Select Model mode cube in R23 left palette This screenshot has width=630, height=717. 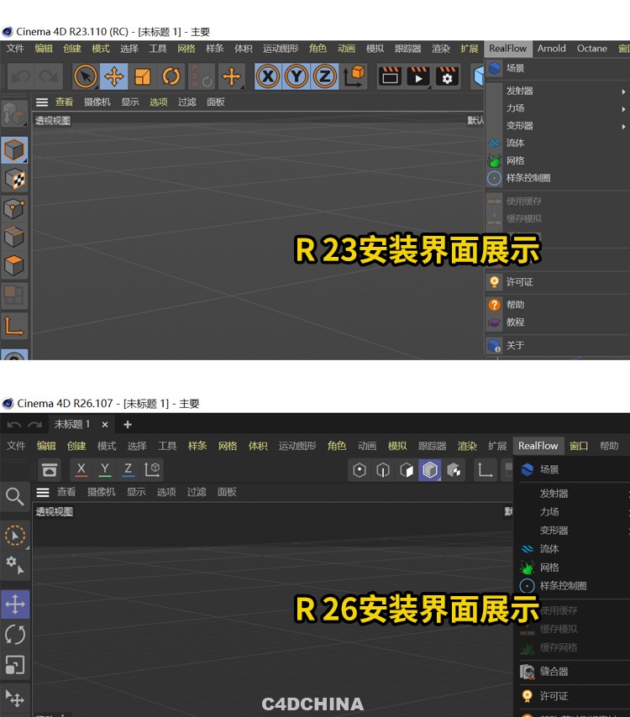14,150
